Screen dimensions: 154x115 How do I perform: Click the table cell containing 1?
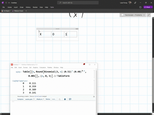(x=71, y=34)
